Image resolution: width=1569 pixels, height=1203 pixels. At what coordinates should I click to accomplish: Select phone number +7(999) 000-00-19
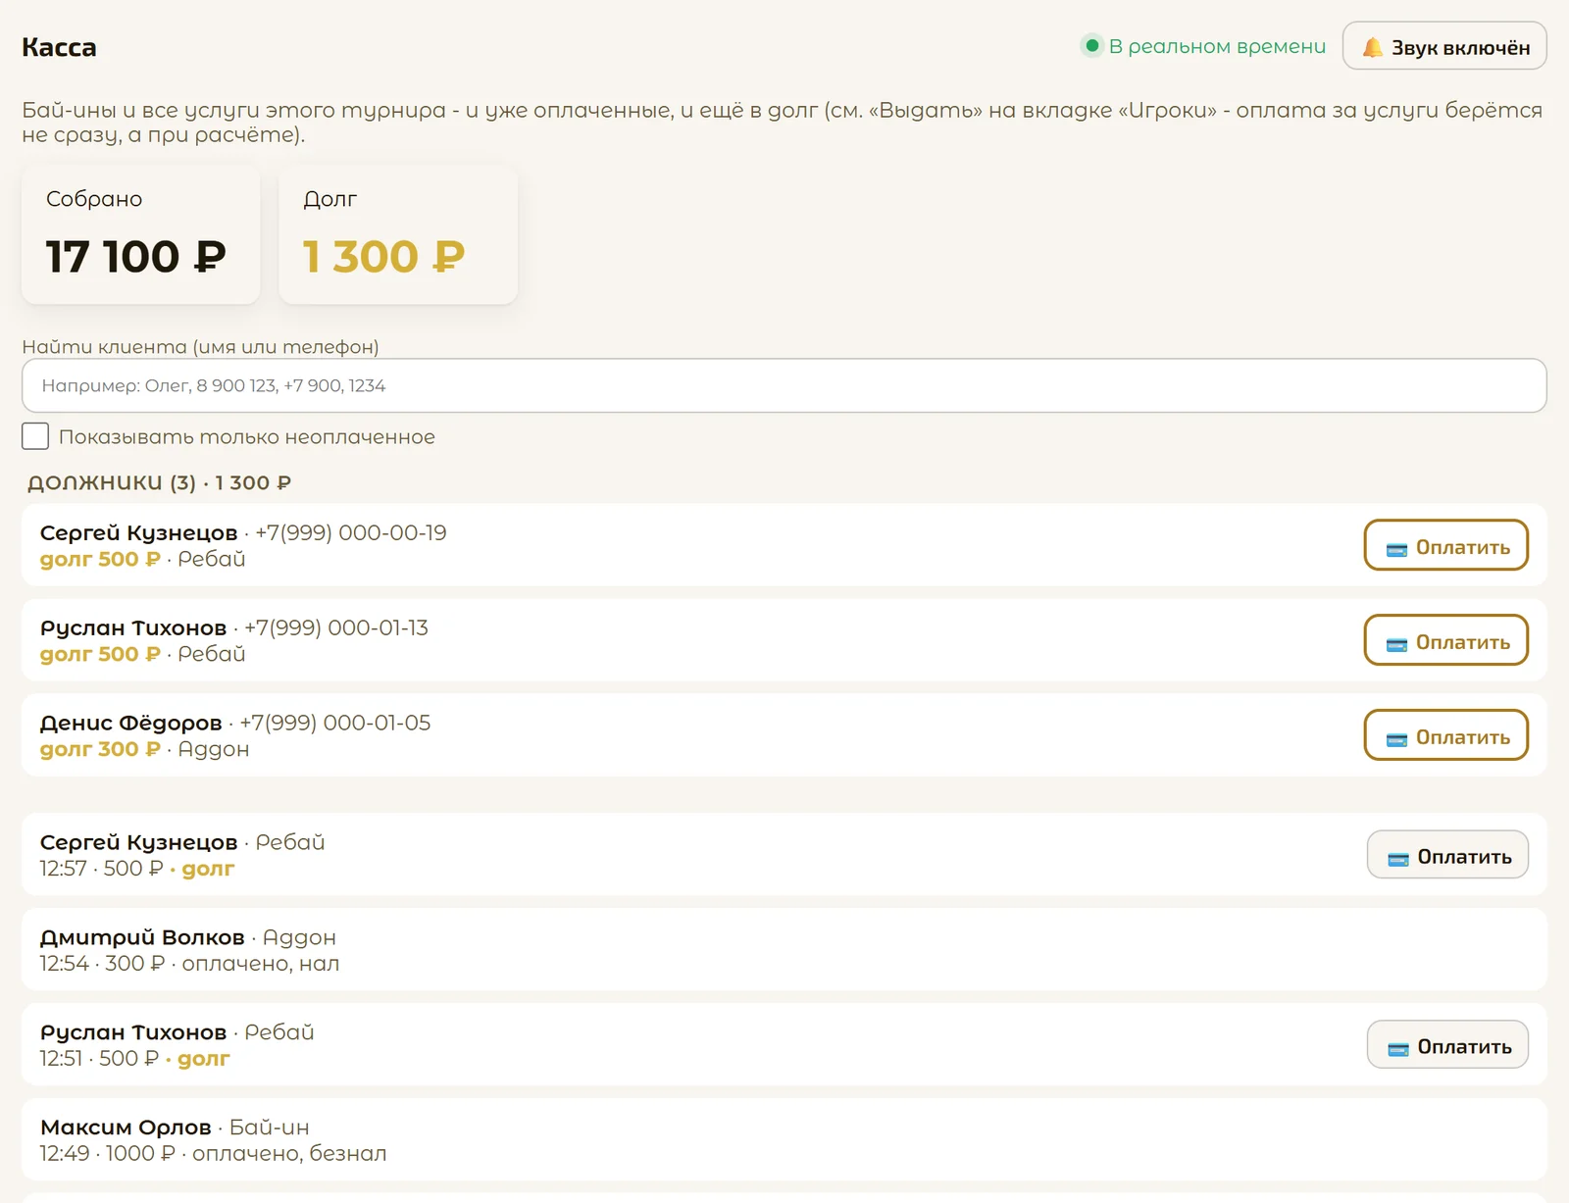click(351, 532)
